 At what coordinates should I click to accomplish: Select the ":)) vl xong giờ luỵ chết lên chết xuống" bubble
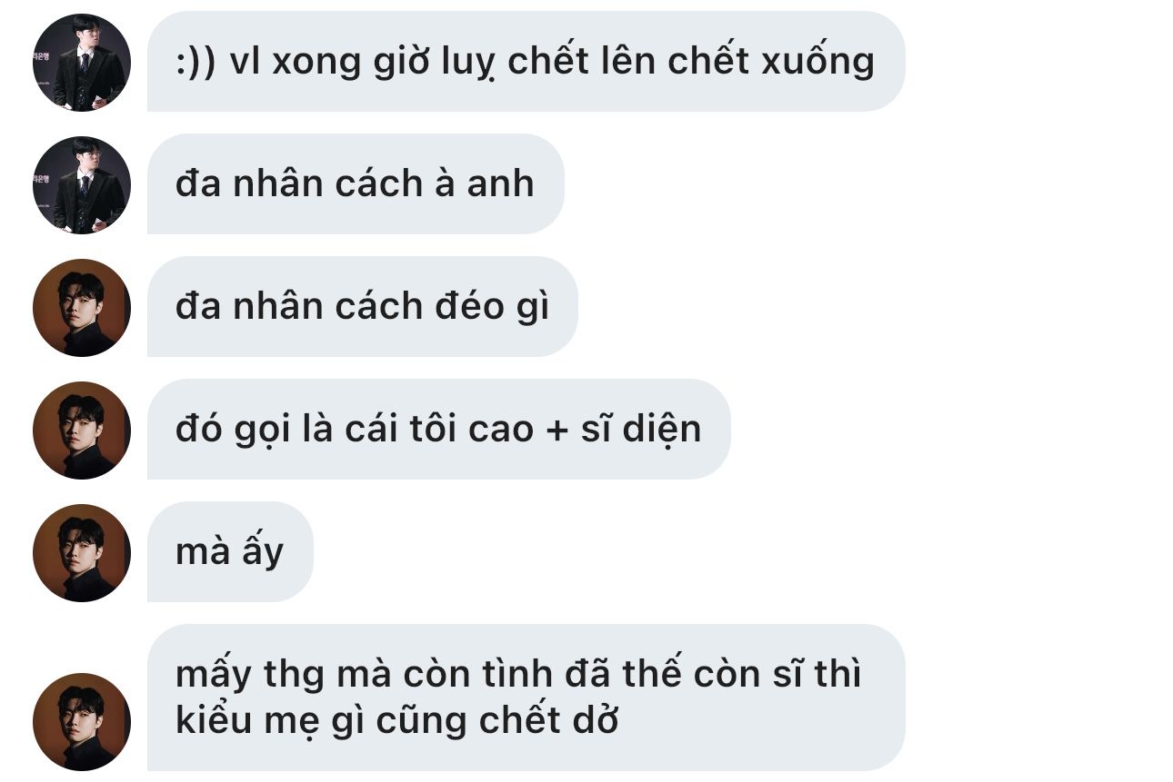[x=526, y=62]
